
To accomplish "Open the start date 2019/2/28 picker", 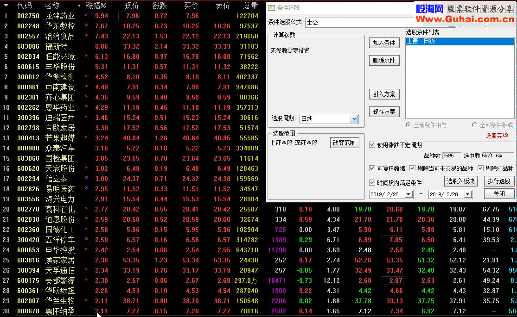I will [x=408, y=194].
